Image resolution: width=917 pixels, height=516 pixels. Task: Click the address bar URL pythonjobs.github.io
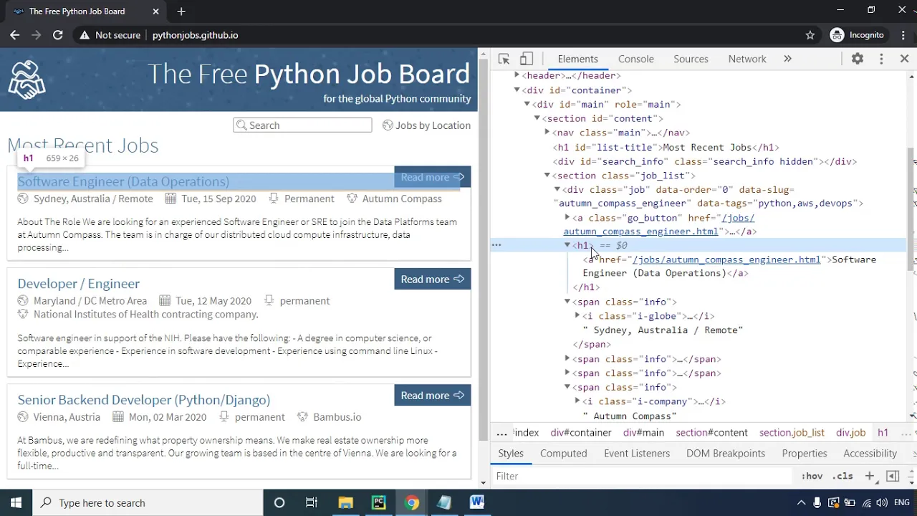tap(195, 34)
